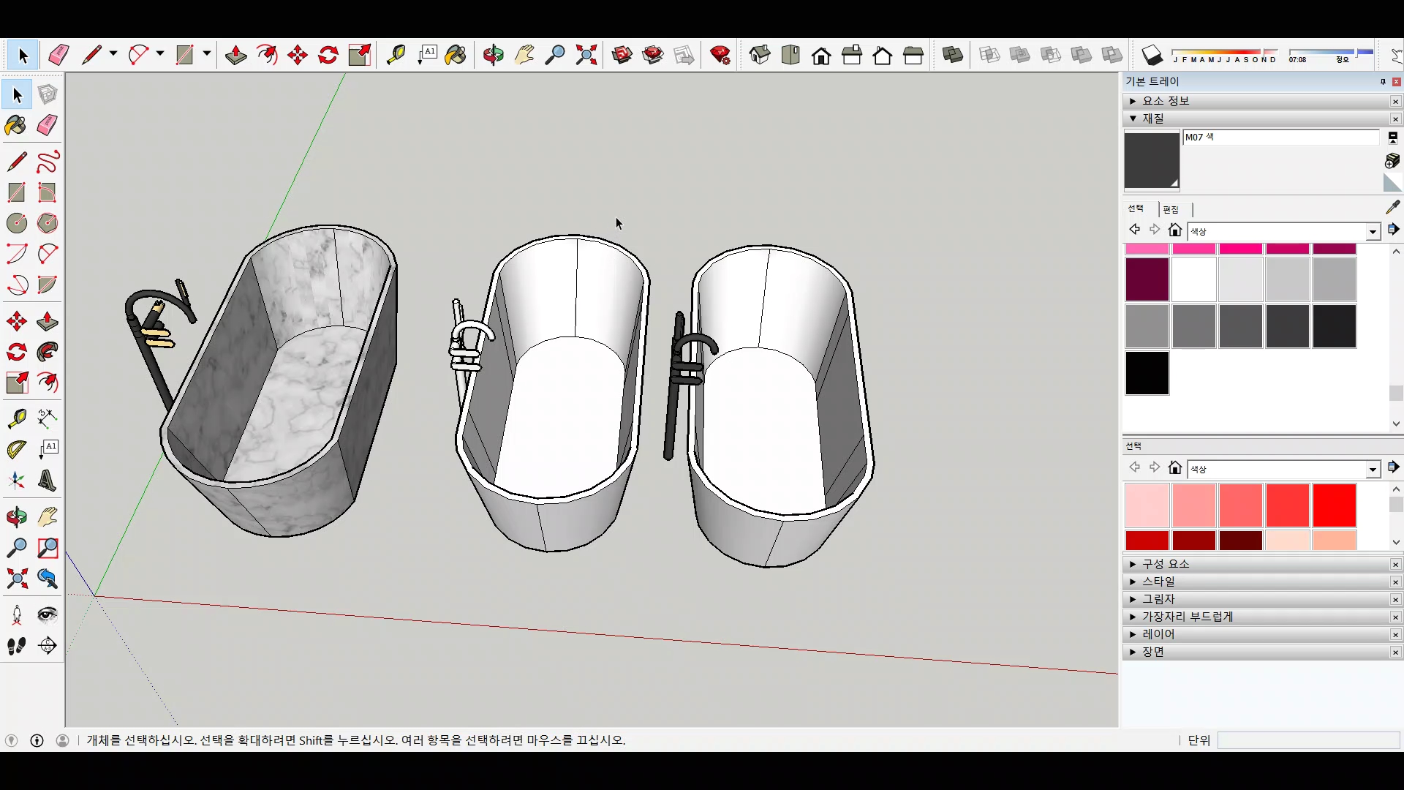The height and width of the screenshot is (790, 1404).
Task: Switch to the 선택 tab in materials
Action: pyautogui.click(x=1136, y=208)
